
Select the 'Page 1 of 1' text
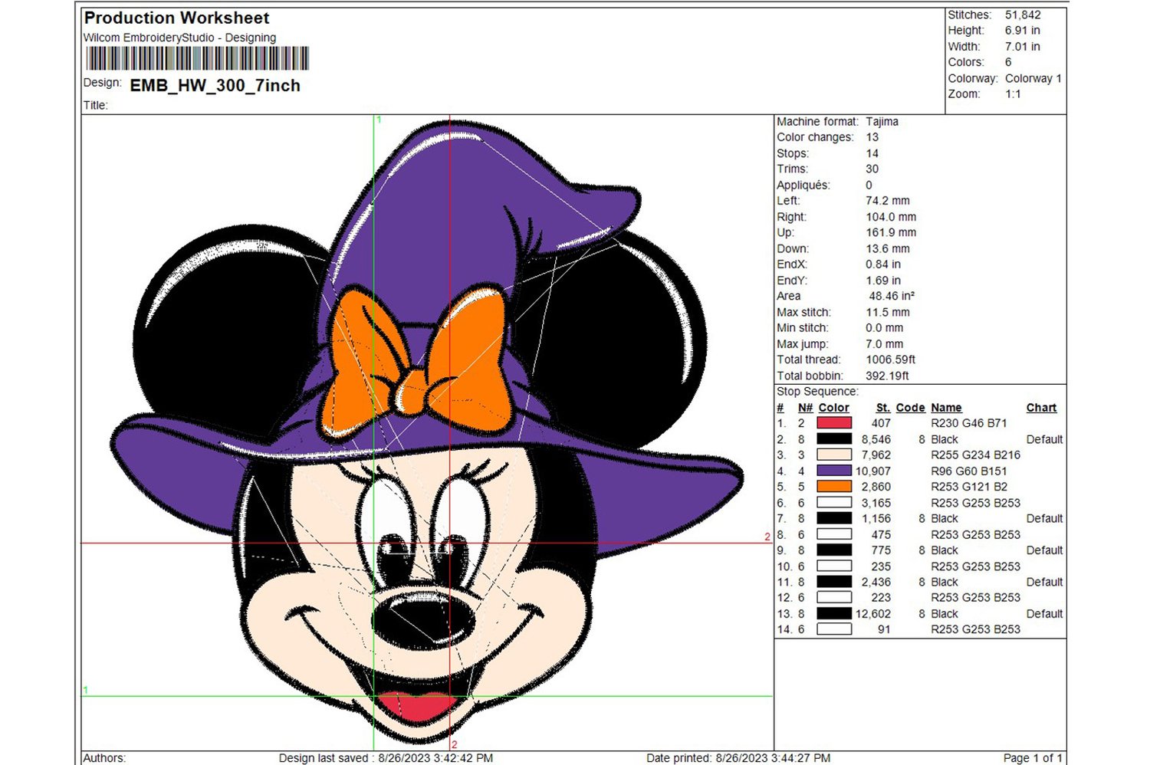click(x=1033, y=758)
